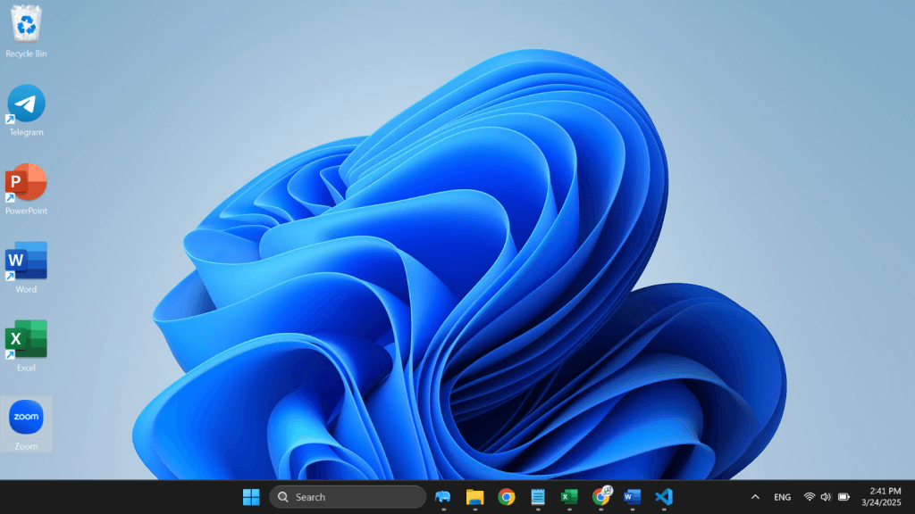Click the taskbar Search box

click(348, 497)
